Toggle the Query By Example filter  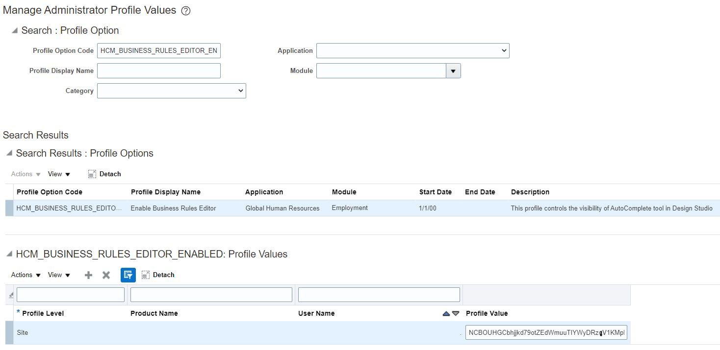tap(128, 275)
